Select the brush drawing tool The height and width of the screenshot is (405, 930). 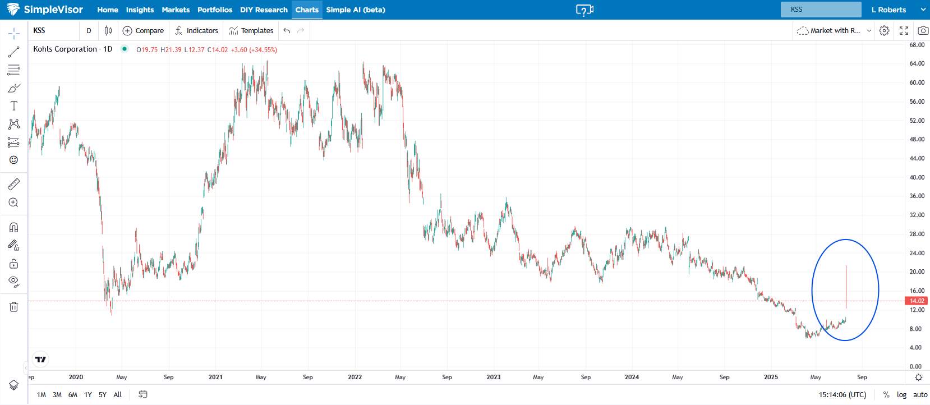[13, 88]
